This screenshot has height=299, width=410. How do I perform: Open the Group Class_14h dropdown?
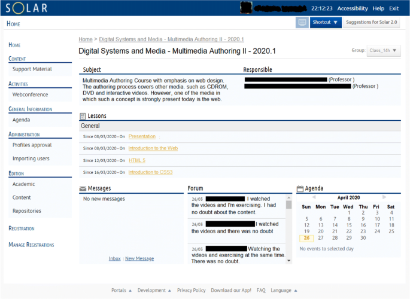pos(383,51)
